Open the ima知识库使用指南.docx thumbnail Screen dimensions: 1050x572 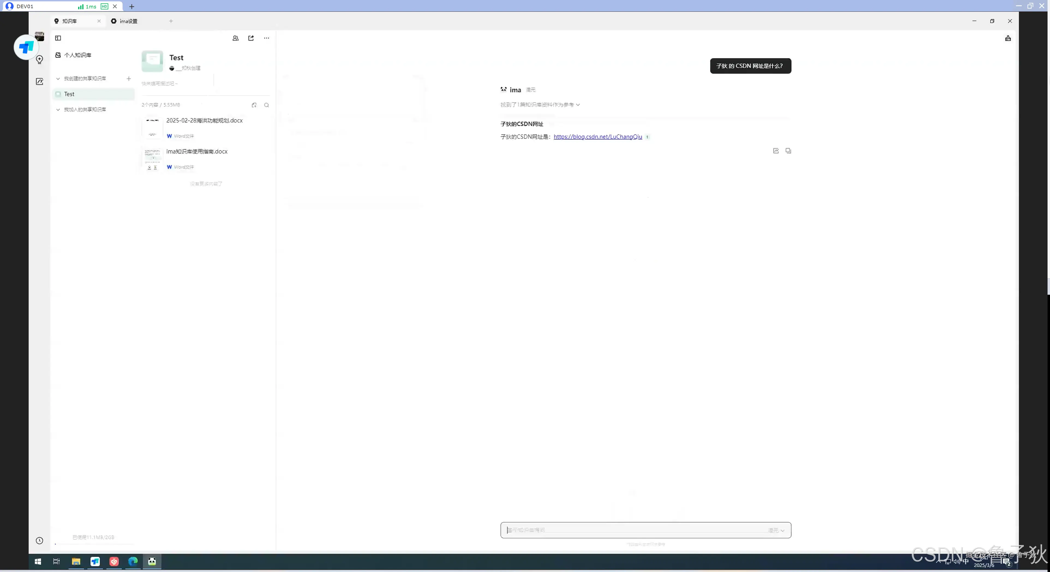[x=152, y=159]
